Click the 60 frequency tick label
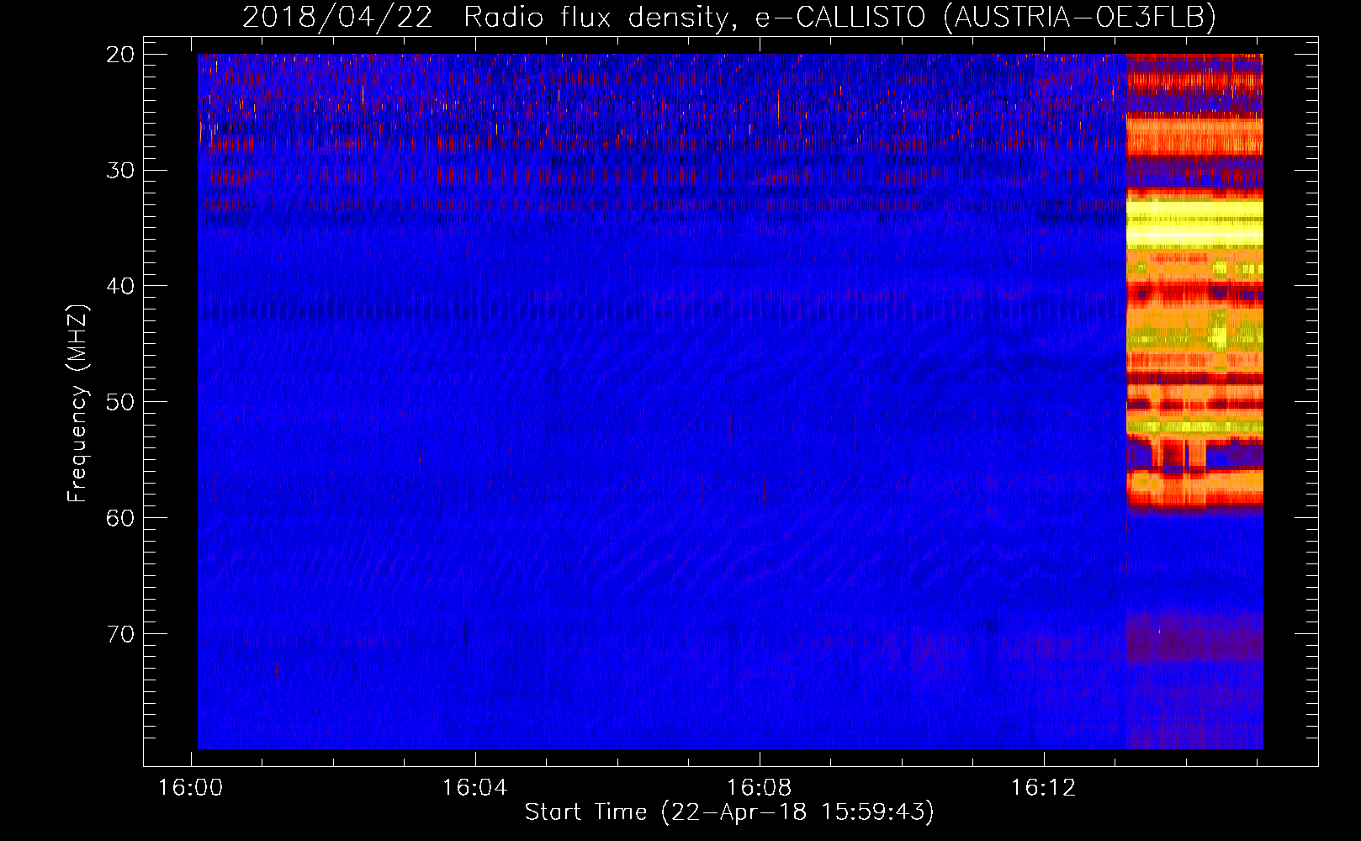This screenshot has height=841, width=1361. pyautogui.click(x=120, y=518)
